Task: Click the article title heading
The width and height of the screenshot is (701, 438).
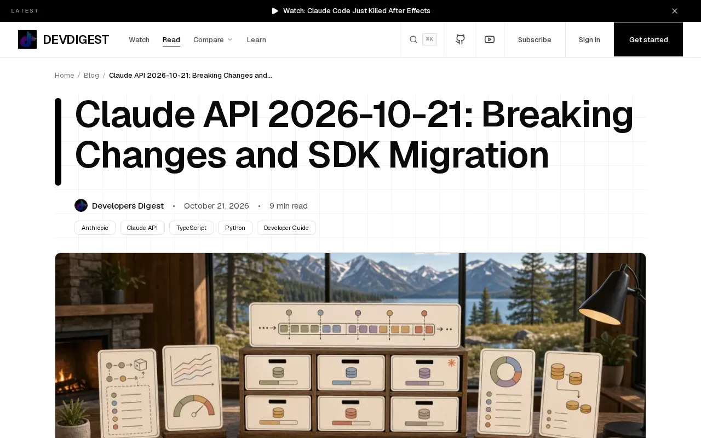Action: coord(354,135)
